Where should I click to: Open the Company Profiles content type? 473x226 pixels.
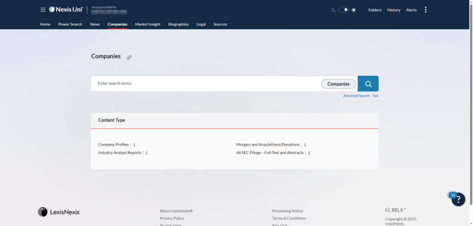coord(113,145)
